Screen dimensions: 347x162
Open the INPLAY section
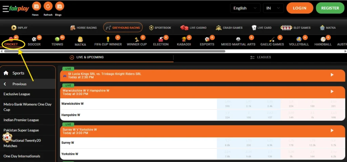(x=19, y=28)
